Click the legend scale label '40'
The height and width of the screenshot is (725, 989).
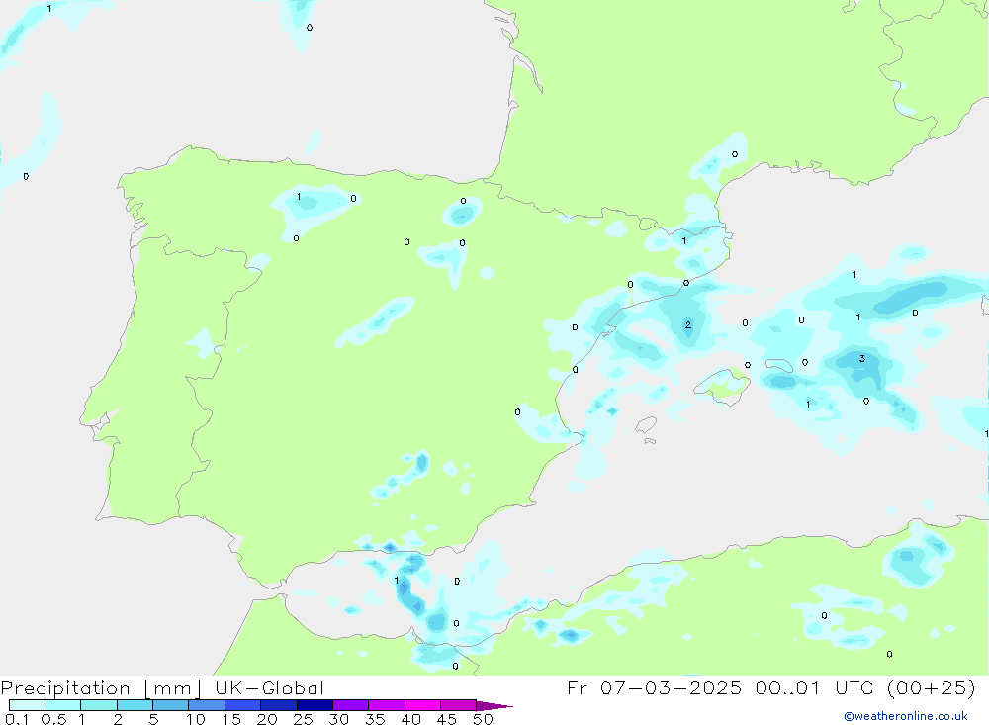(x=411, y=719)
